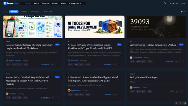Open the 39093 article title
Viewport: 188px width, 106px height.
pyautogui.click(x=153, y=45)
